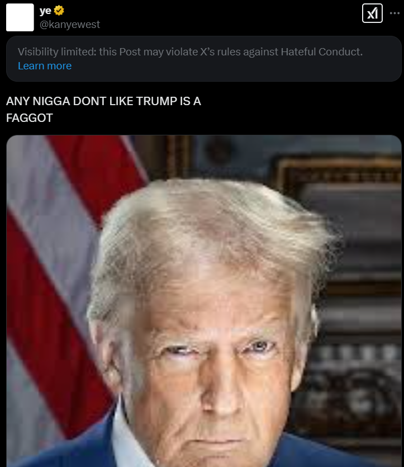
Task: Ask Grok about this post
Action: click(372, 13)
